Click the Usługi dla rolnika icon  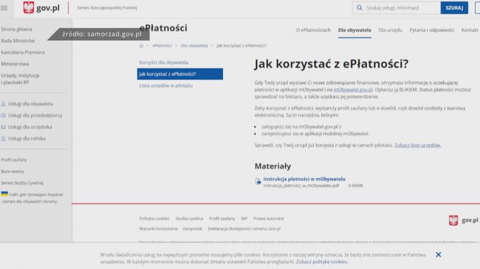(x=4, y=139)
